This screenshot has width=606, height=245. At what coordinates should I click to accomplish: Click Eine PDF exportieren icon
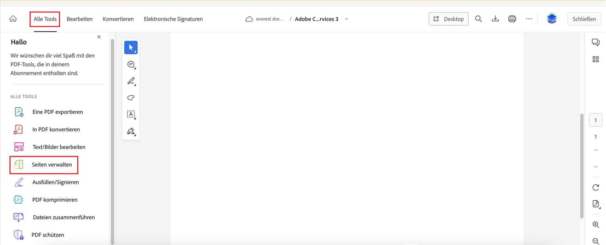19,112
